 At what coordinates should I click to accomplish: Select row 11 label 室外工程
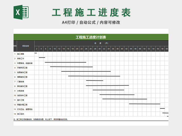tap(20, 100)
